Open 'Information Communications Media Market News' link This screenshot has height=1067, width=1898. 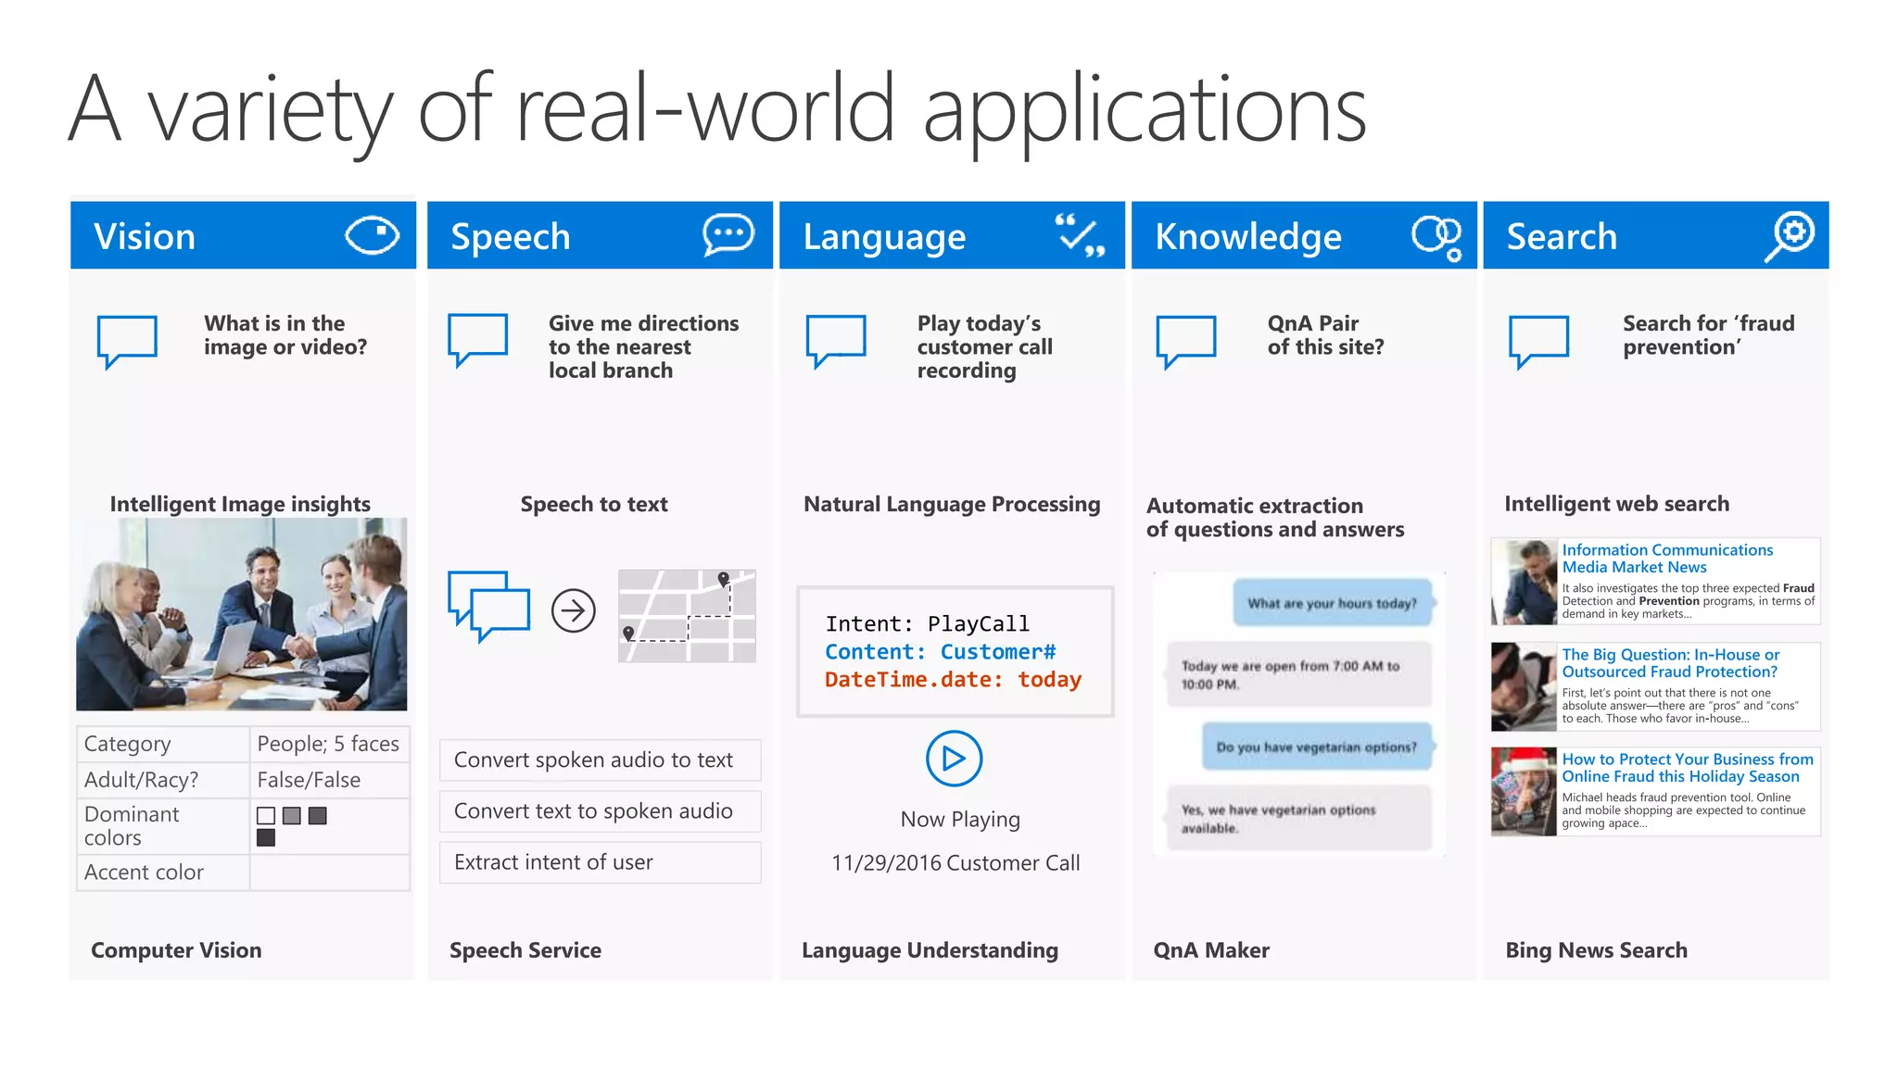click(1667, 559)
